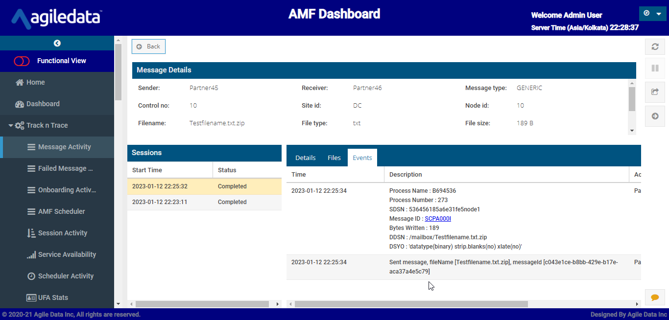Switch to the Details tab

pos(306,158)
